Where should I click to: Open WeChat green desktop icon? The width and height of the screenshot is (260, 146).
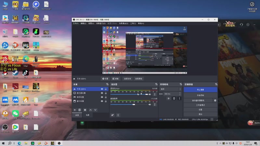(x=15, y=115)
